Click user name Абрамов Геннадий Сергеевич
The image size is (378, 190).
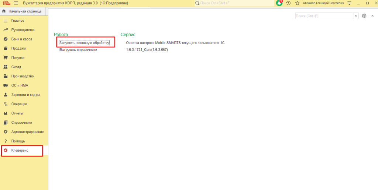[x=323, y=3]
